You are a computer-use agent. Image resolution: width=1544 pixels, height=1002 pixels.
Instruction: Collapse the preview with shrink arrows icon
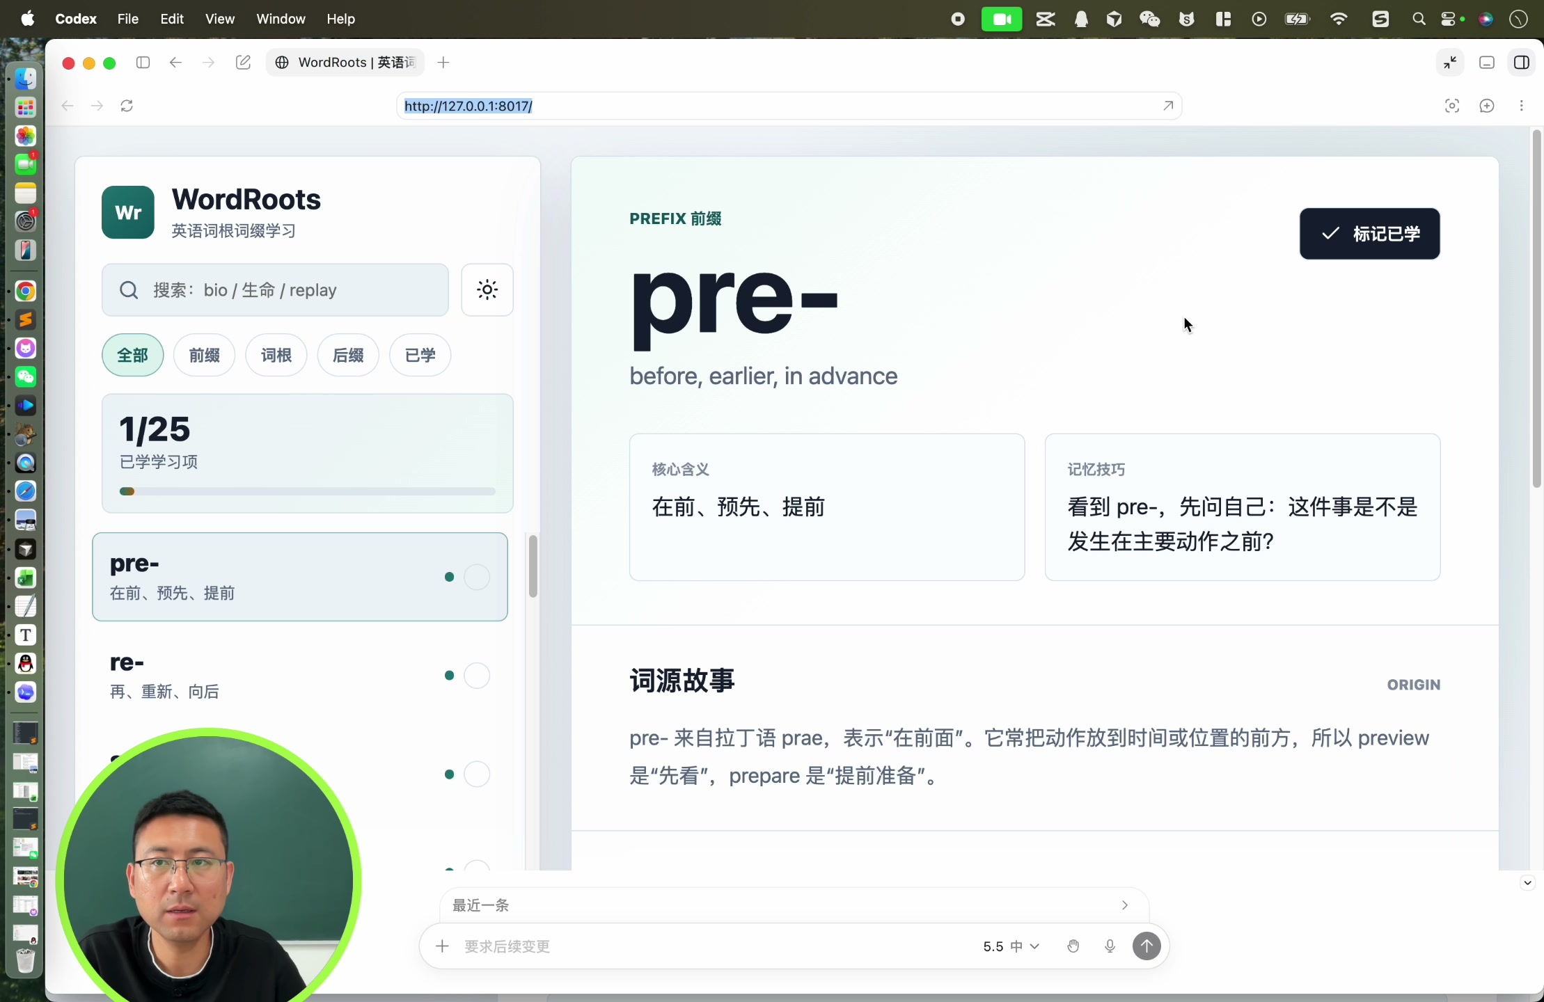point(1450,63)
